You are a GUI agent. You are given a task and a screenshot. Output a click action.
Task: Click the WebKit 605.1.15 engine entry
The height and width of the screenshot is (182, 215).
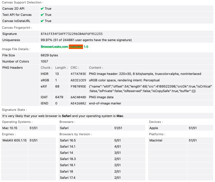pos(15,140)
